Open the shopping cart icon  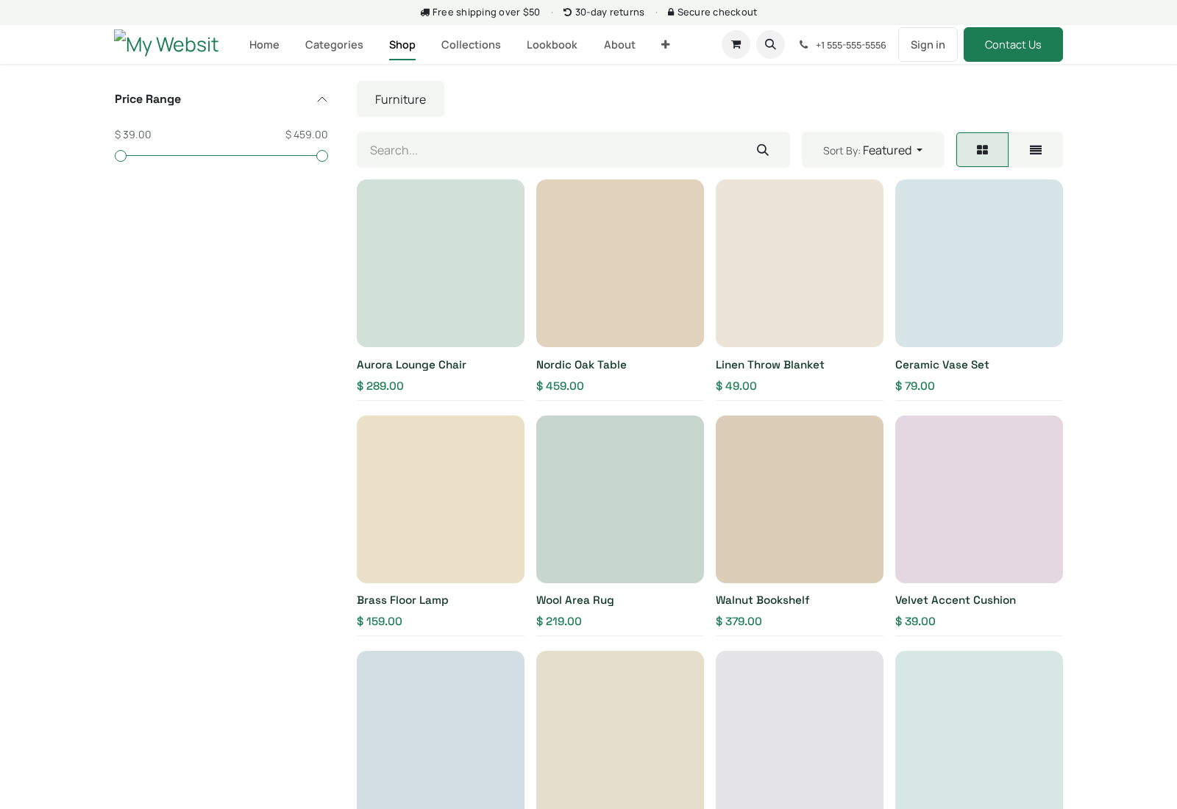point(736,45)
